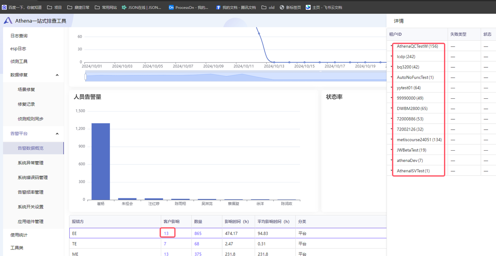Click the Athena logo icon in header
This screenshot has height=256, width=496.
click(x=8, y=21)
